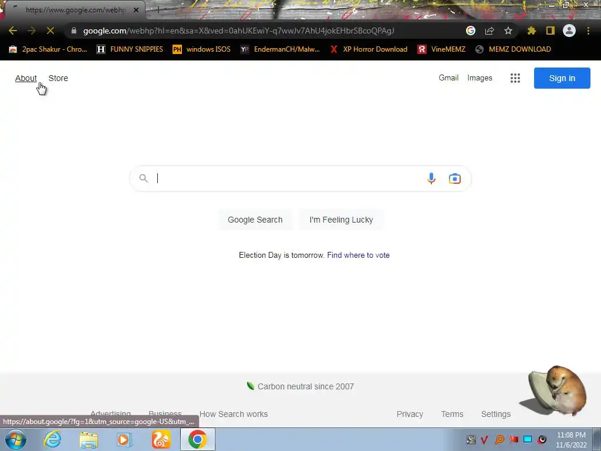Image resolution: width=601 pixels, height=451 pixels.
Task: Open the EndermanCH/Malw... bookmark
Action: (x=280, y=49)
